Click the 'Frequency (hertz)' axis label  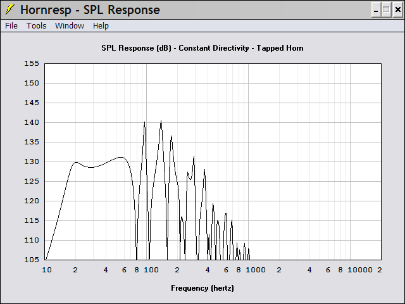pos(202,288)
